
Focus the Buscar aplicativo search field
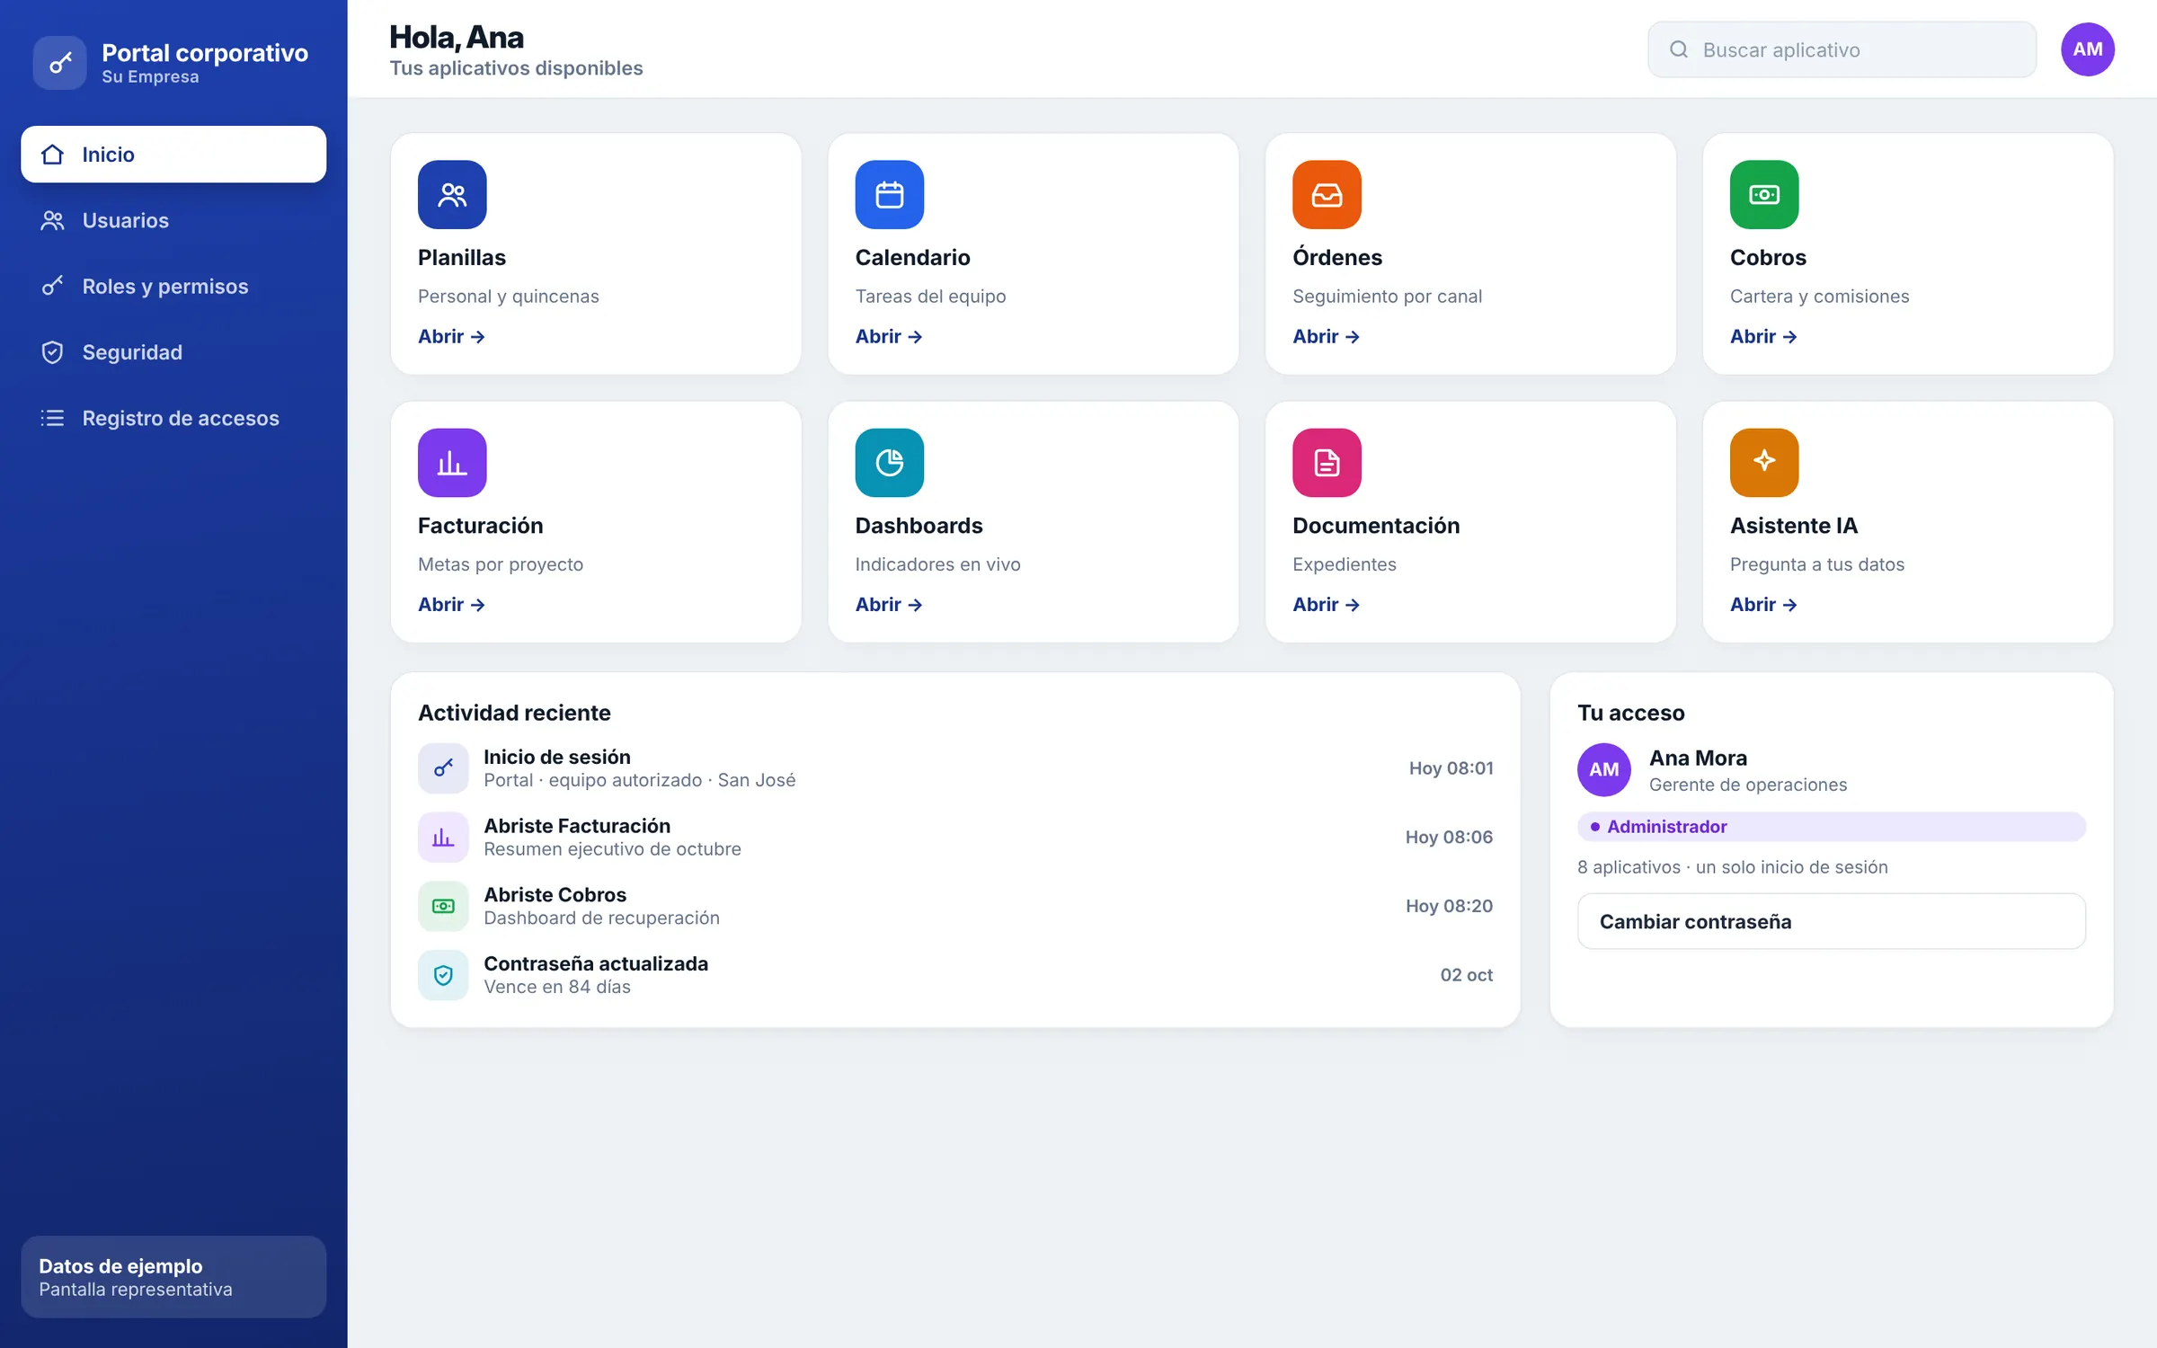click(x=1841, y=49)
